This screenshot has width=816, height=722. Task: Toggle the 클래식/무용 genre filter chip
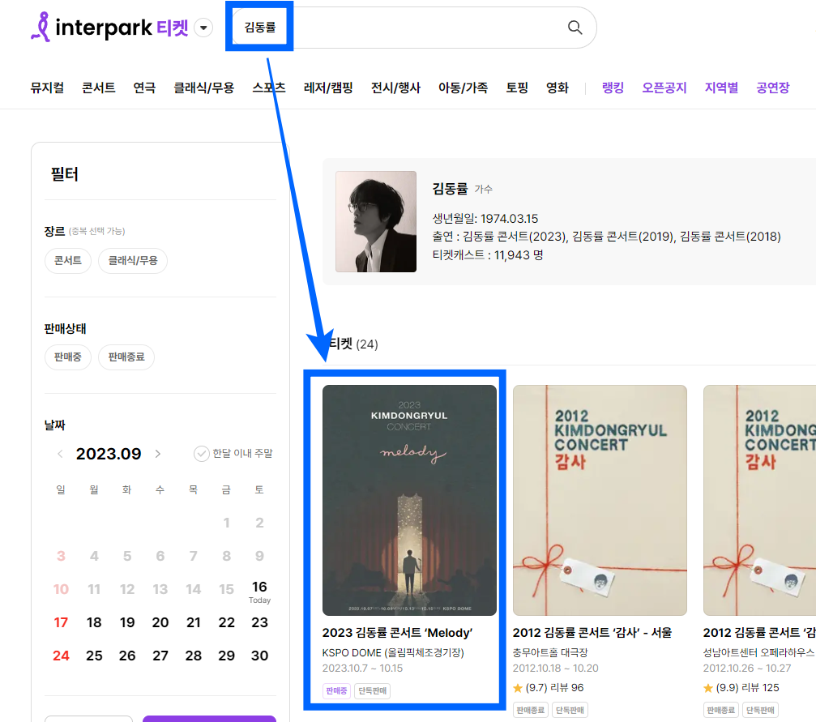pyautogui.click(x=133, y=260)
